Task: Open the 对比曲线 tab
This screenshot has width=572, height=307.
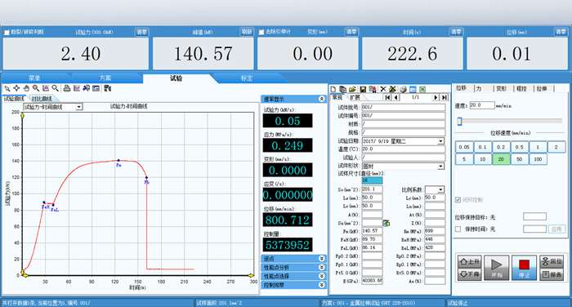Action: click(41, 99)
